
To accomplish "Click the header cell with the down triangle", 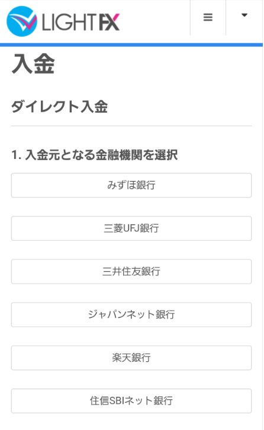I will [244, 18].
